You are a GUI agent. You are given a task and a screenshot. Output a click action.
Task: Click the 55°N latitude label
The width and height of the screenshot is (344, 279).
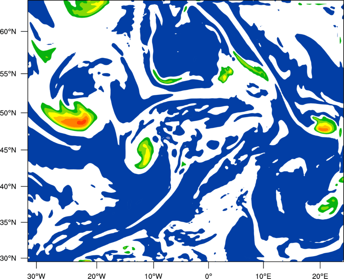(x=8, y=74)
